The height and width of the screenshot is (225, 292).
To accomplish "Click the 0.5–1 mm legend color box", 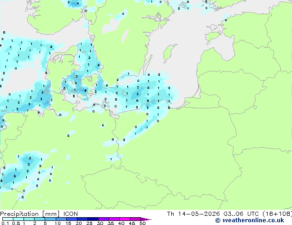I will point(18,219).
